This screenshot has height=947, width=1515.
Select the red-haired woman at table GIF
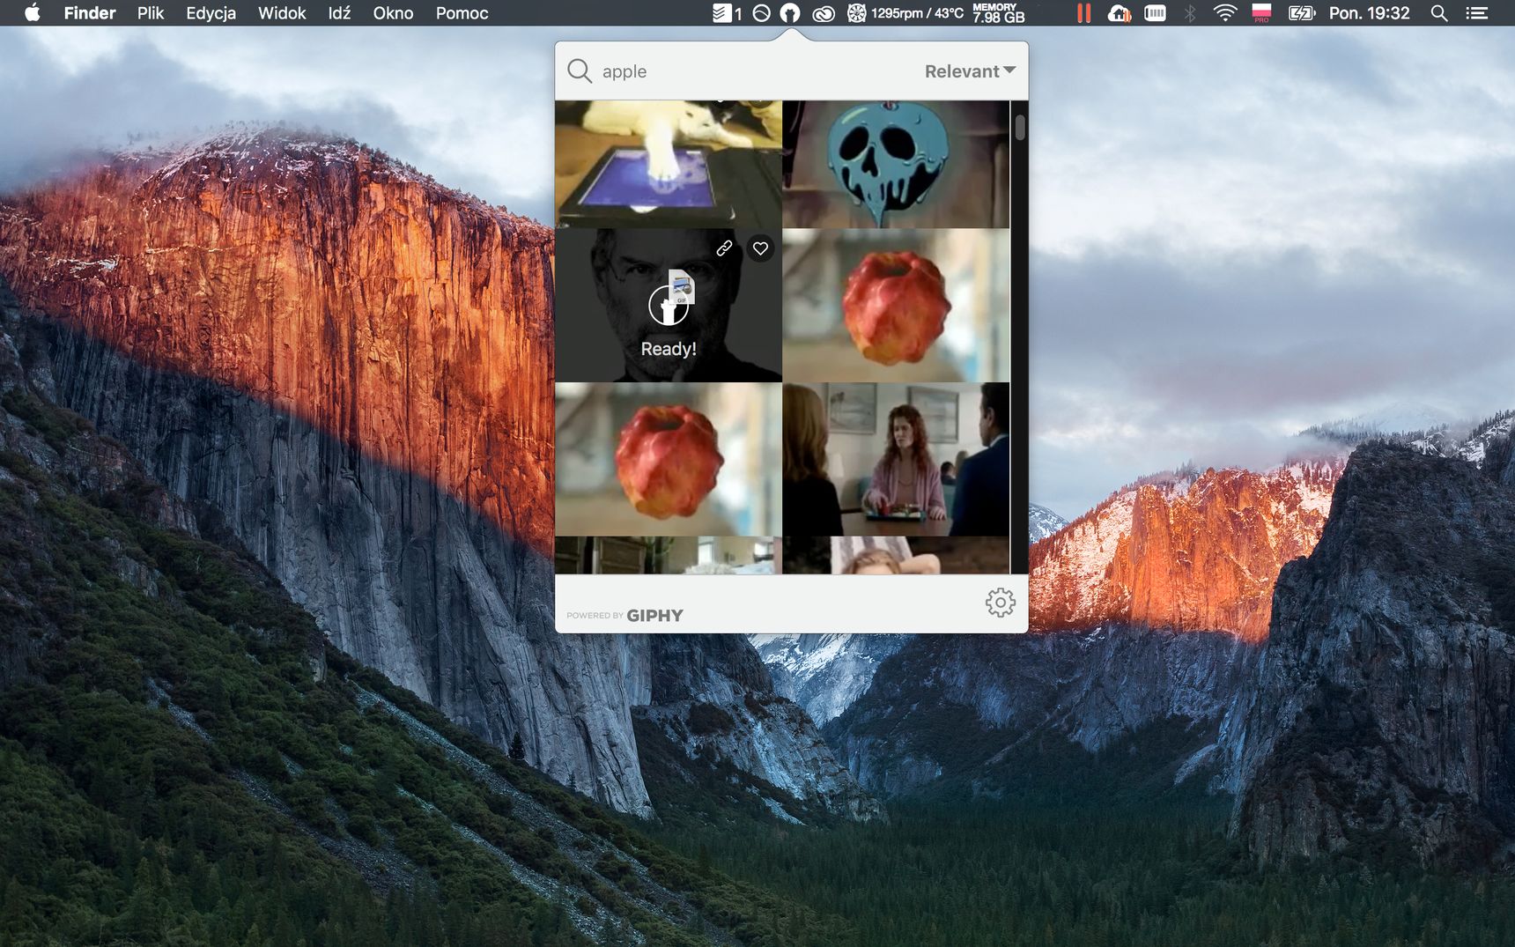(896, 459)
